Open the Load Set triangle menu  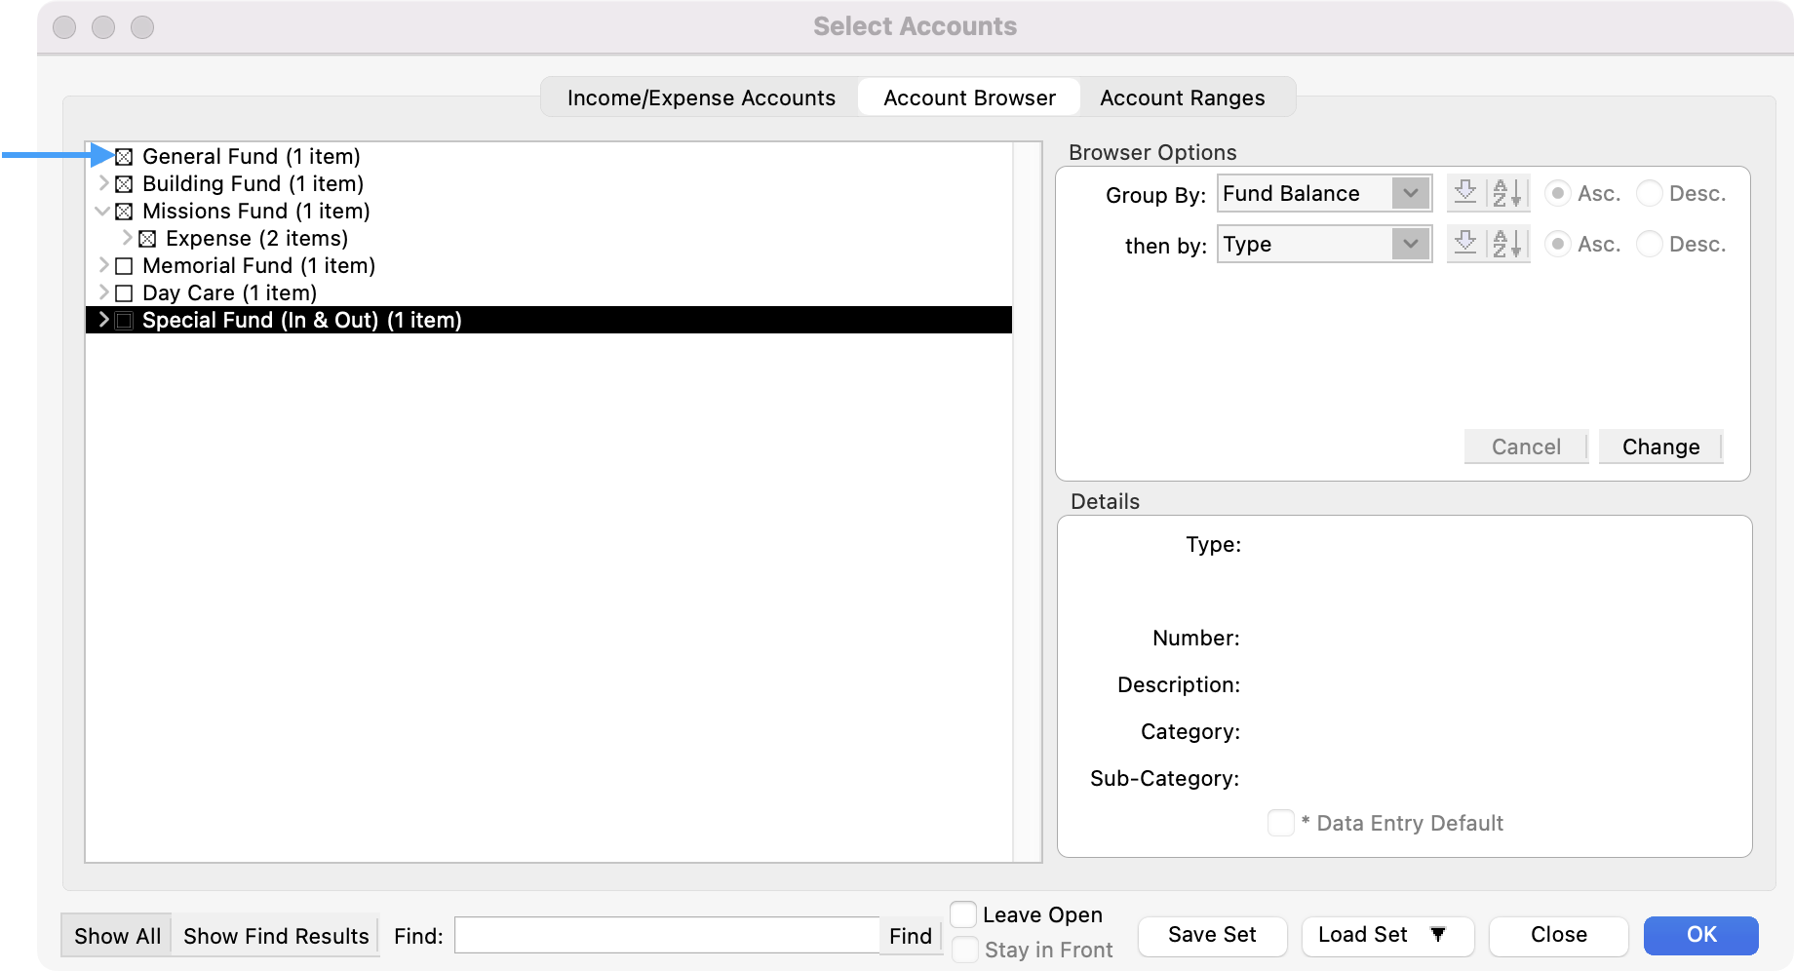coord(1437,935)
